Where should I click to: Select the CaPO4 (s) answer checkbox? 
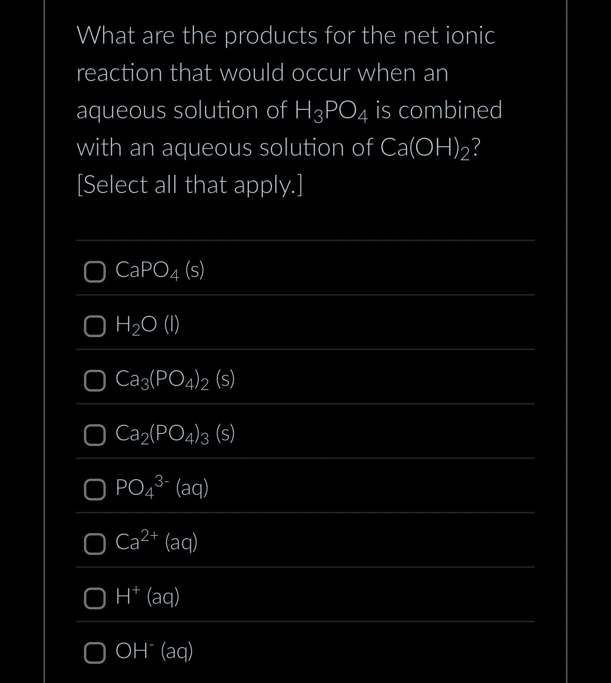94,270
